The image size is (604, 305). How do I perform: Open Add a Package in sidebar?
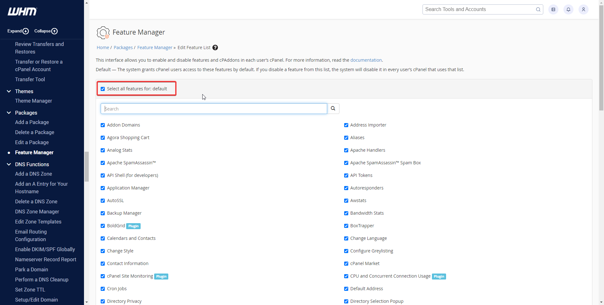point(32,122)
